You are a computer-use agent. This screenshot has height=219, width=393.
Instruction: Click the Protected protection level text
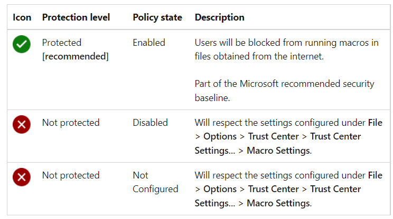pos(62,43)
